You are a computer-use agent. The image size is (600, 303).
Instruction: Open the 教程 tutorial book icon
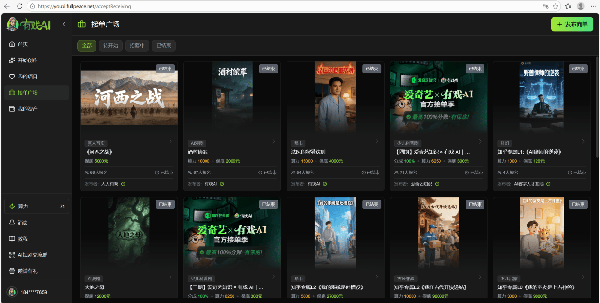pos(12,239)
